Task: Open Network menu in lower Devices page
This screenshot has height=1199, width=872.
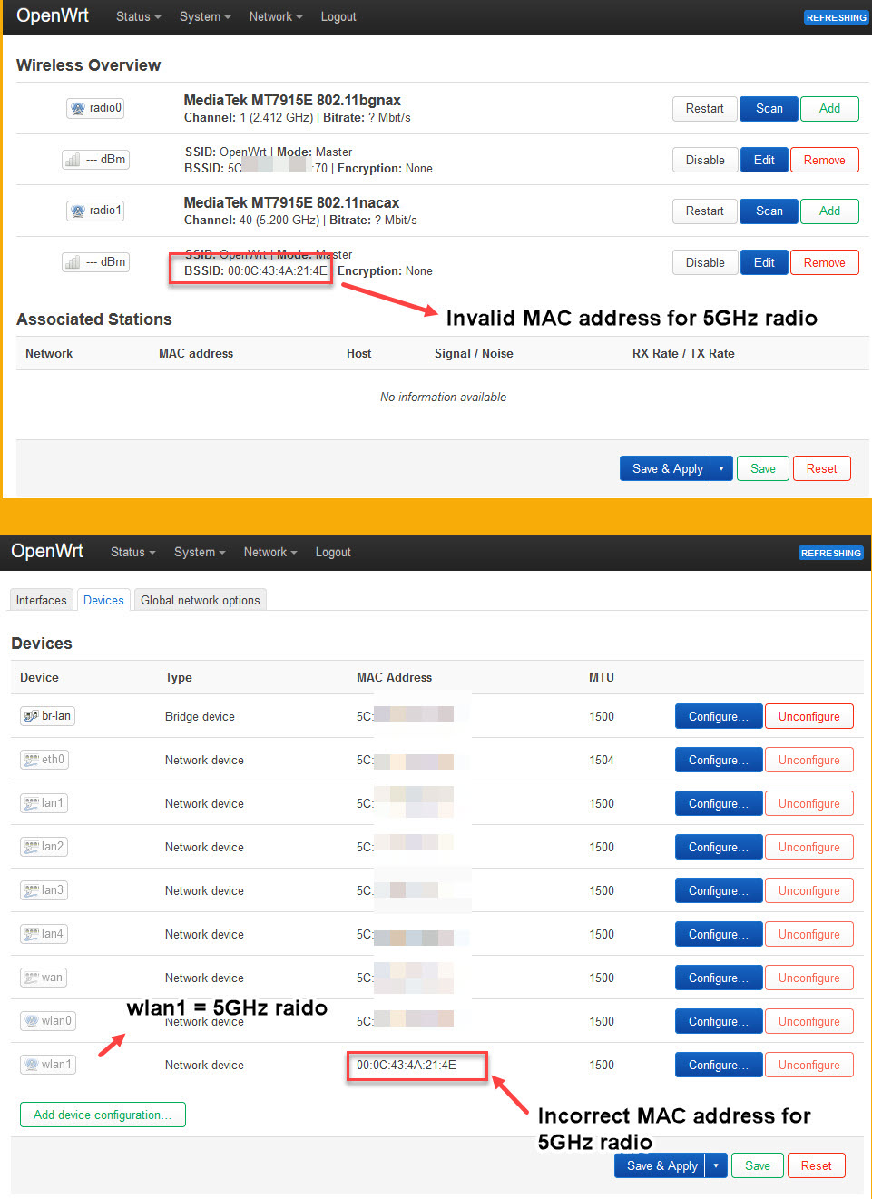Action: coord(270,552)
